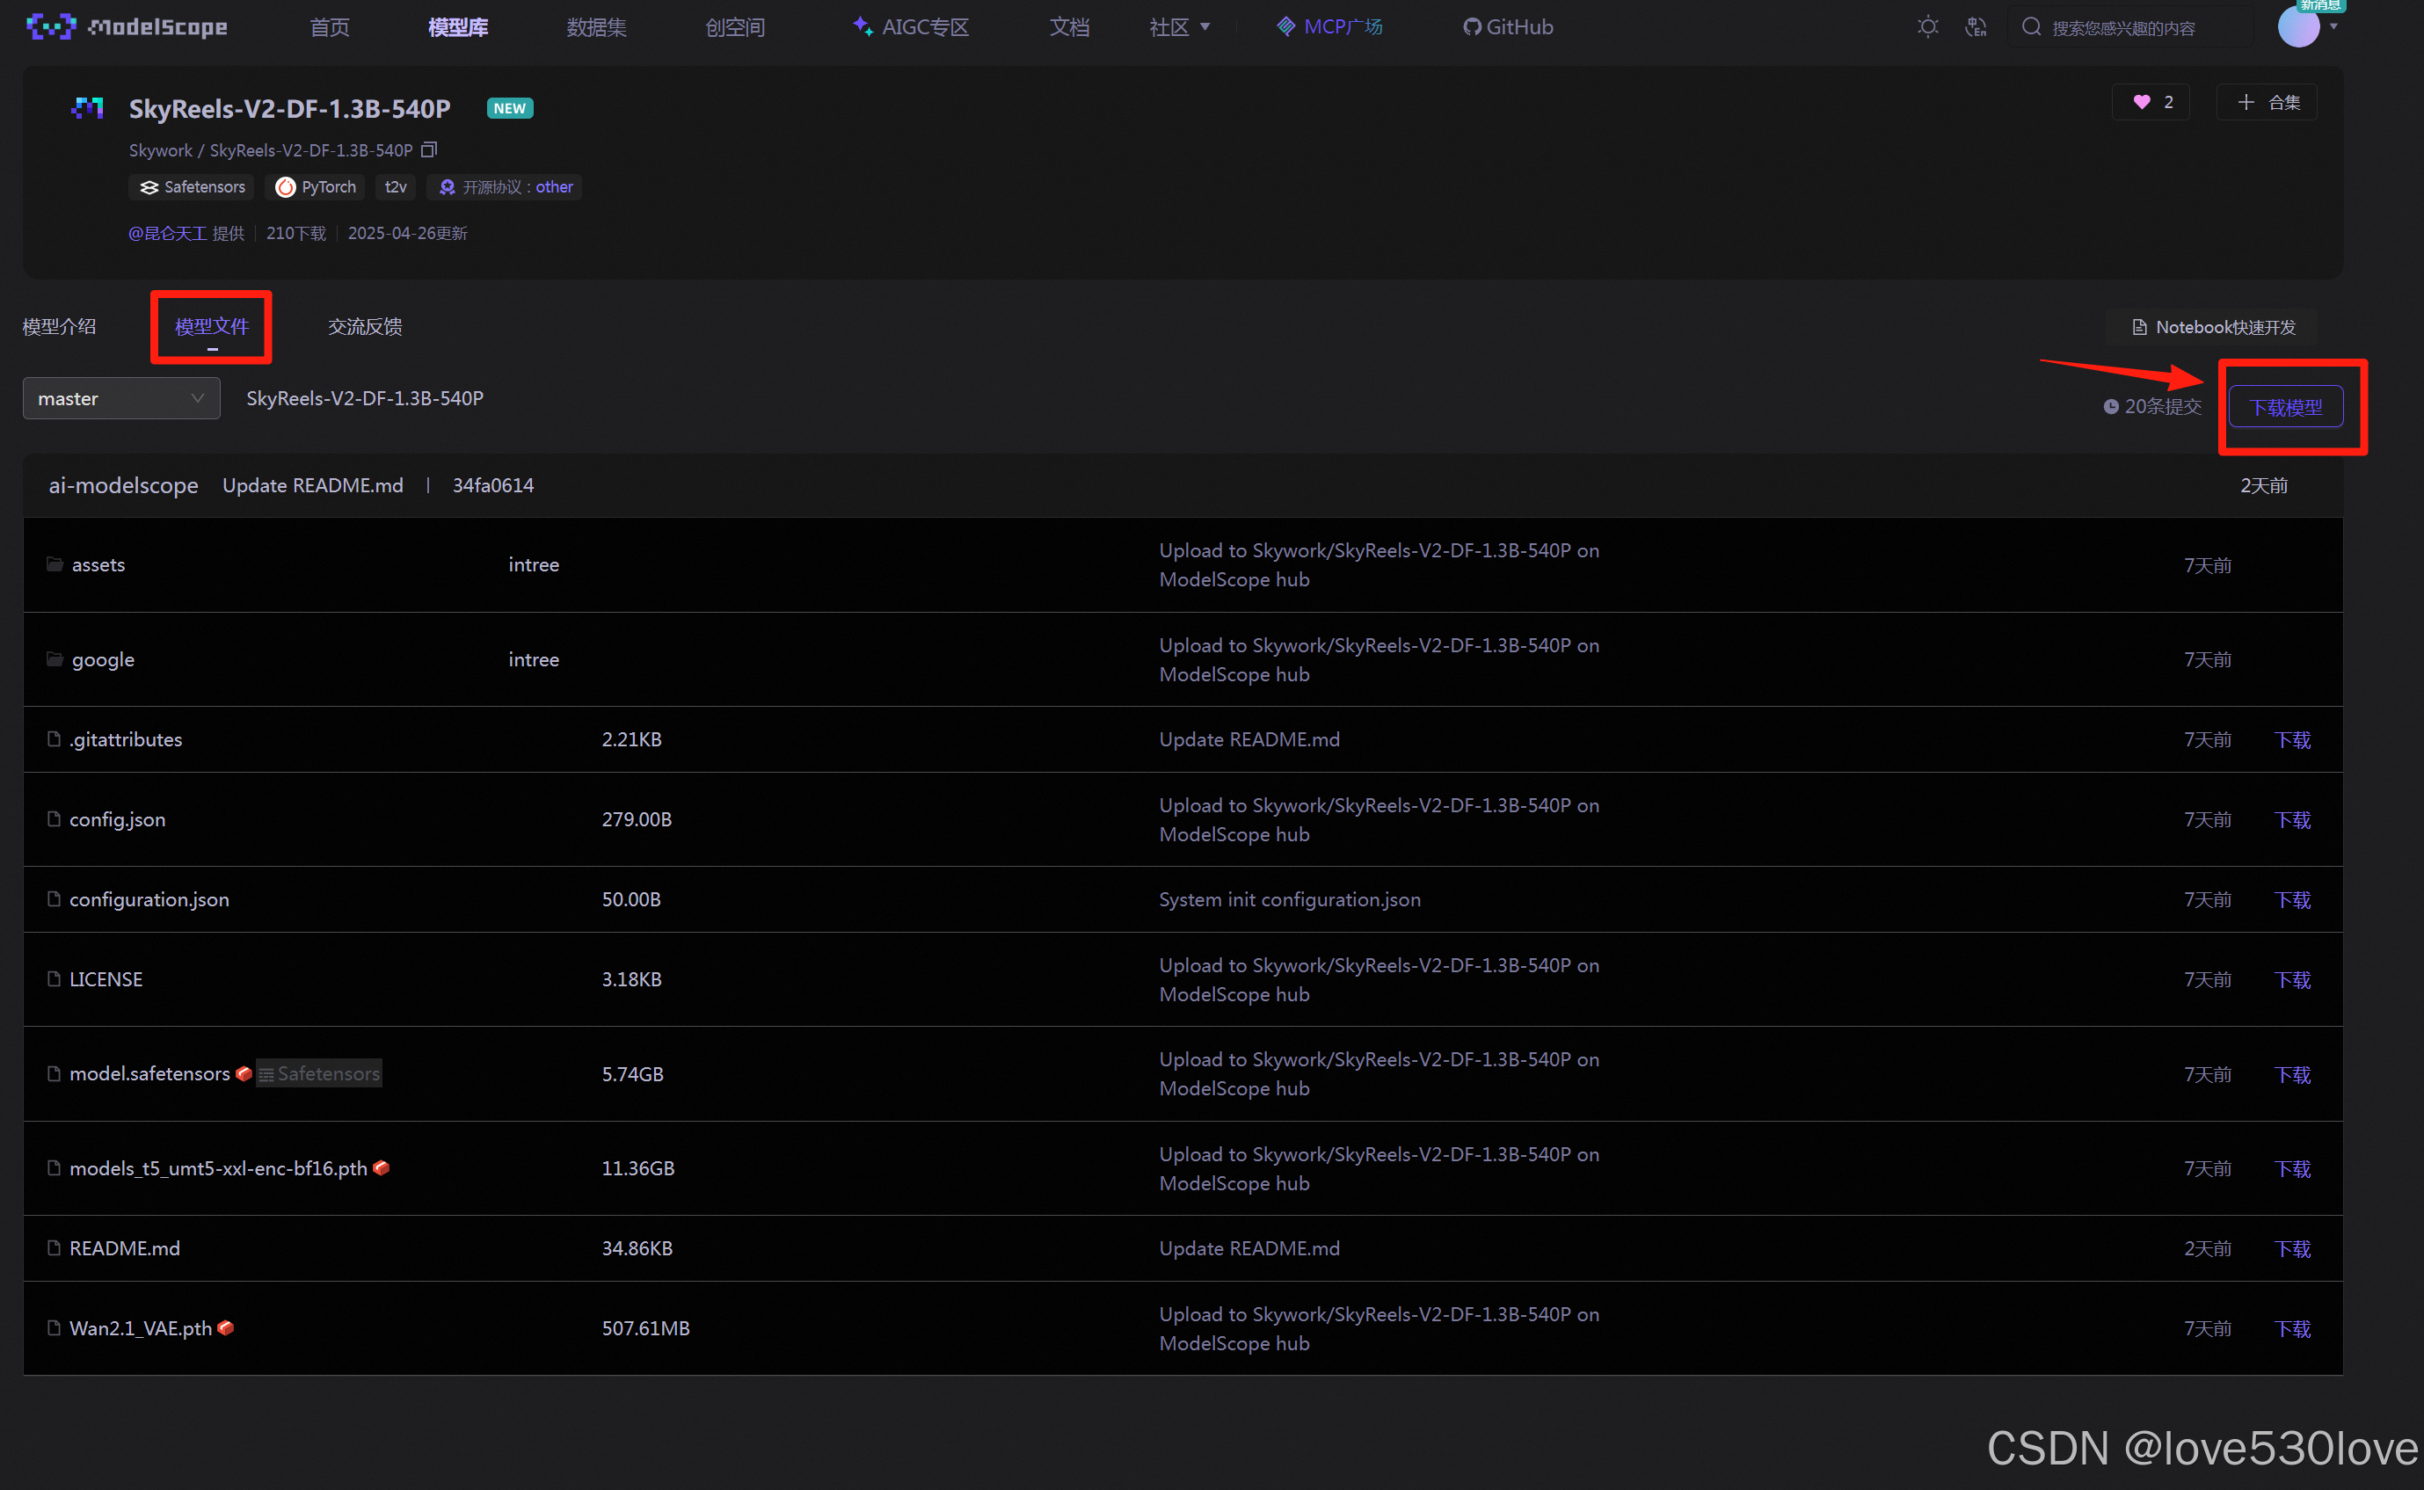Open Notebook快速开发 button

click(x=2213, y=327)
